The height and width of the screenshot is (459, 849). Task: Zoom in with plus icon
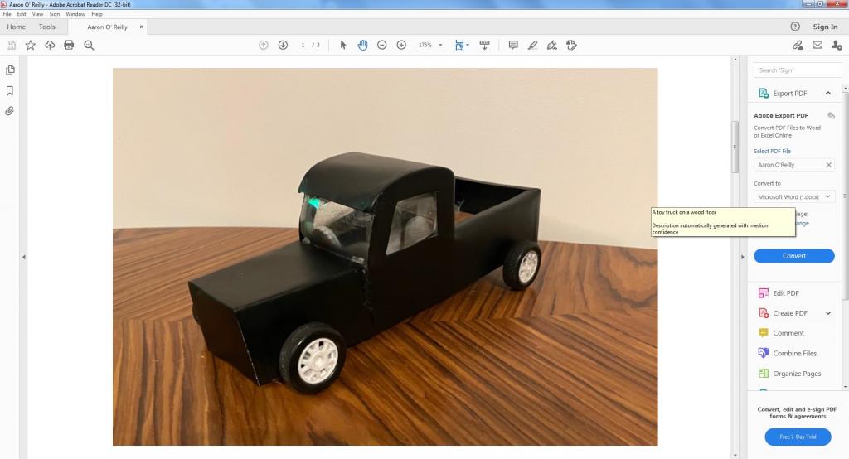tap(401, 46)
